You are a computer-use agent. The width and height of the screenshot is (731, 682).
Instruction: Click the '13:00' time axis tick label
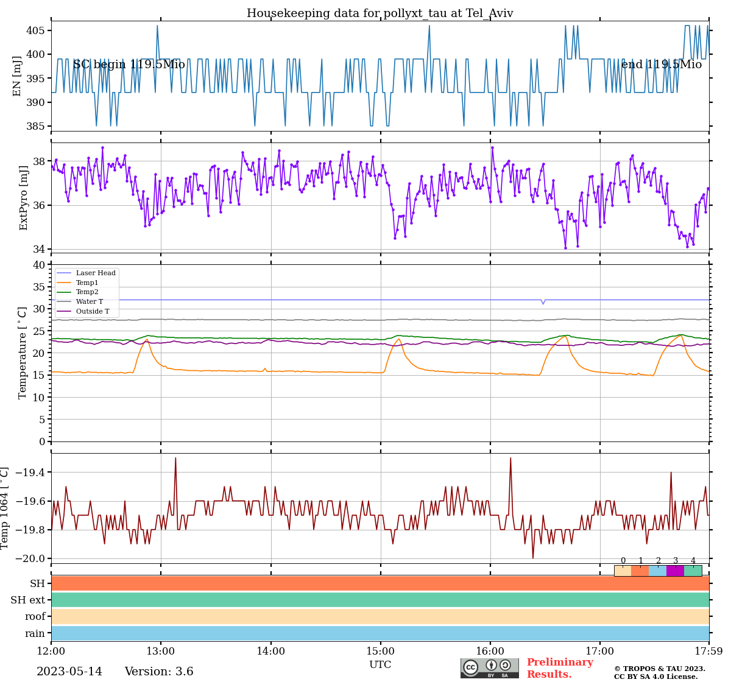[161, 651]
